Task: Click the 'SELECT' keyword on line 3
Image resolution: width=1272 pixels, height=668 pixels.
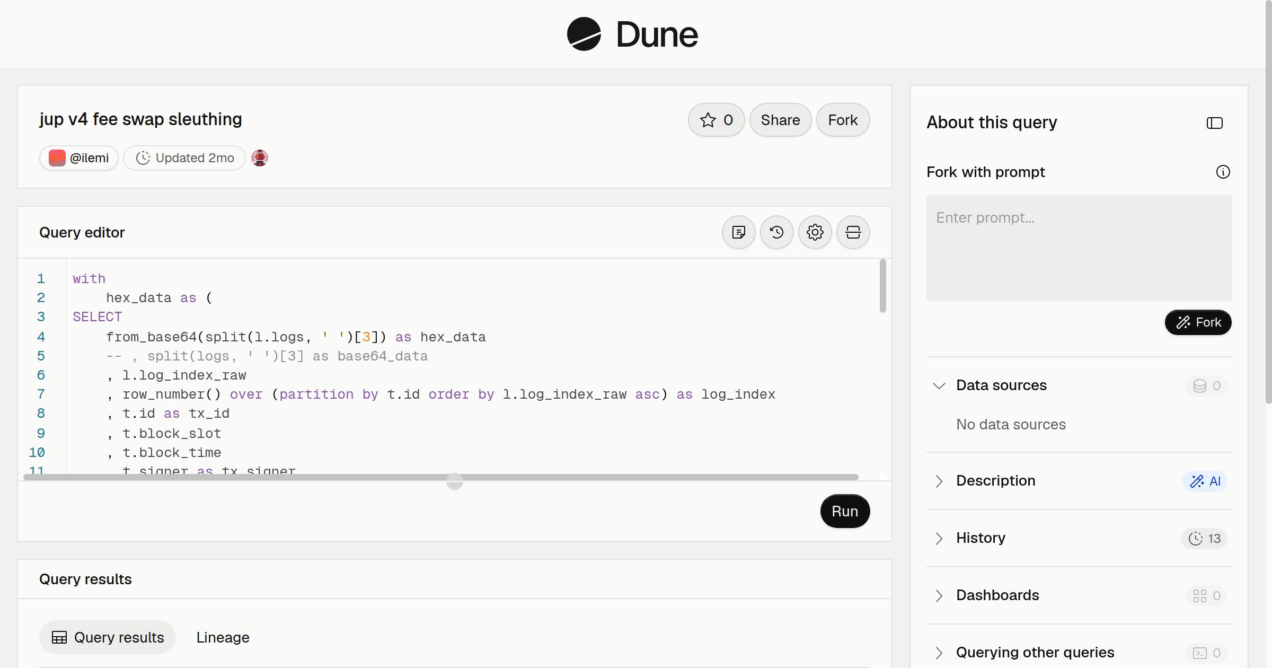Action: pos(97,317)
